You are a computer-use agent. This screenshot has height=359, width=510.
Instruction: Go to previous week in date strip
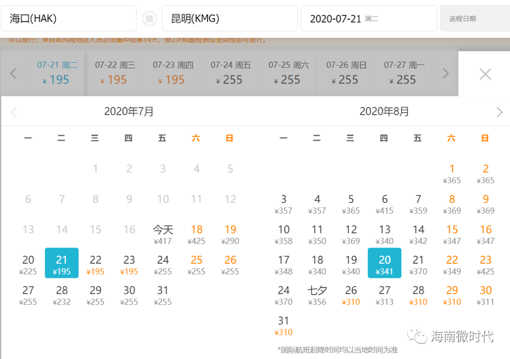(13, 74)
